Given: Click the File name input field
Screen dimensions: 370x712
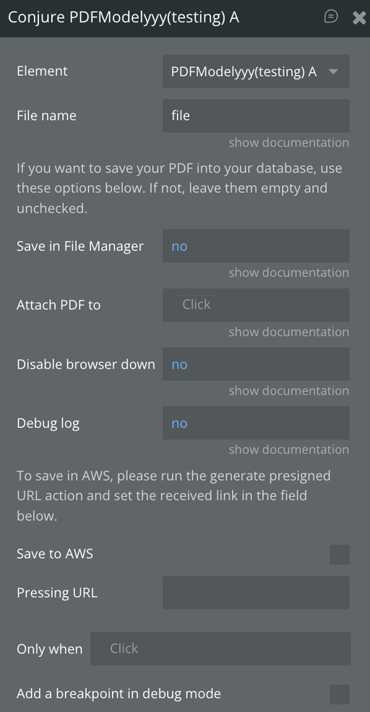Looking at the screenshot, I should pos(256,116).
